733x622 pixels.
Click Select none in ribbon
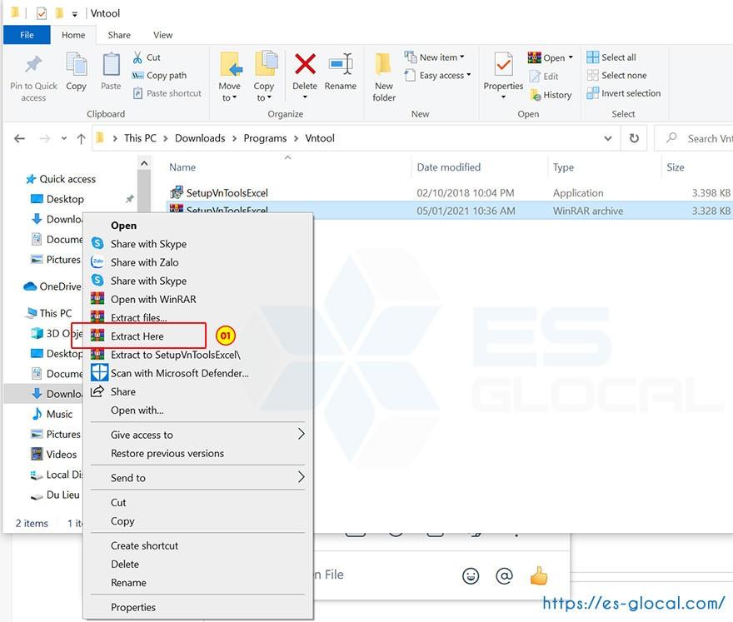(616, 75)
